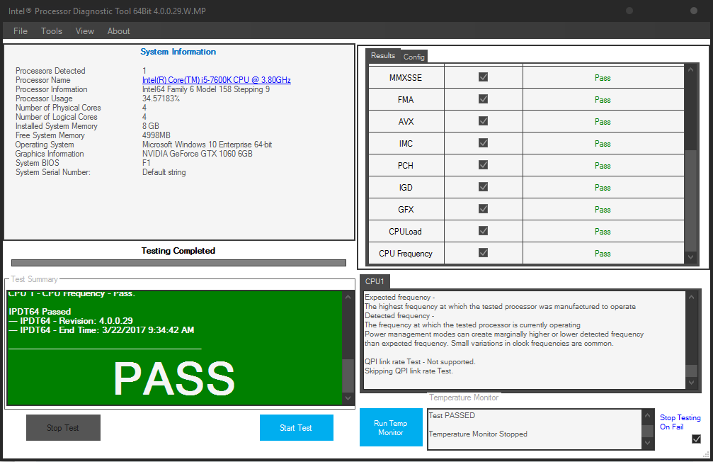Open the About menu

[118, 31]
